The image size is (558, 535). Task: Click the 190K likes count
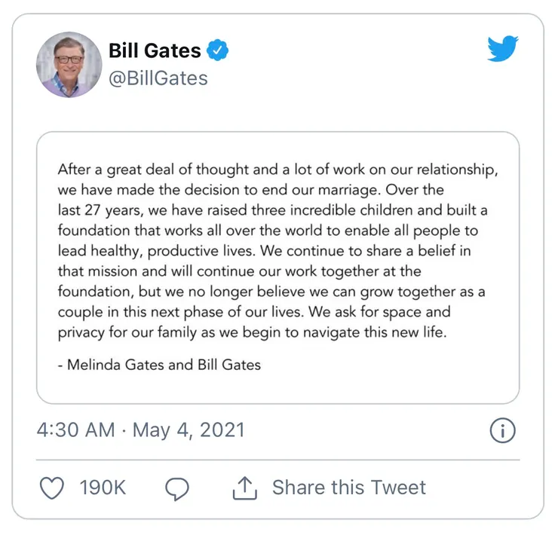103,488
